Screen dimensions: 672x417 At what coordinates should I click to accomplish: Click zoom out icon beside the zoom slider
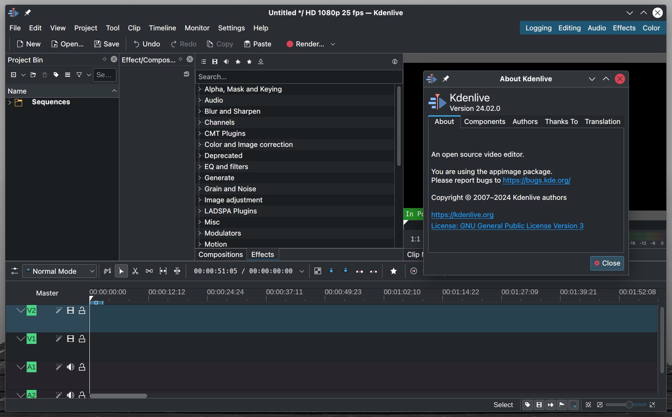pyautogui.click(x=600, y=405)
